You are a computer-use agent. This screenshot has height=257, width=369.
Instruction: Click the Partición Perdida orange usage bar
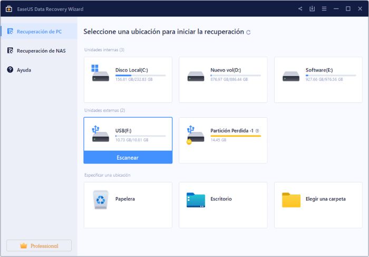236,136
